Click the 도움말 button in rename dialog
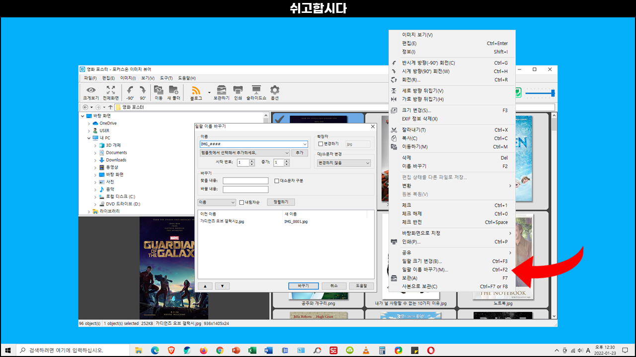 pos(361,286)
